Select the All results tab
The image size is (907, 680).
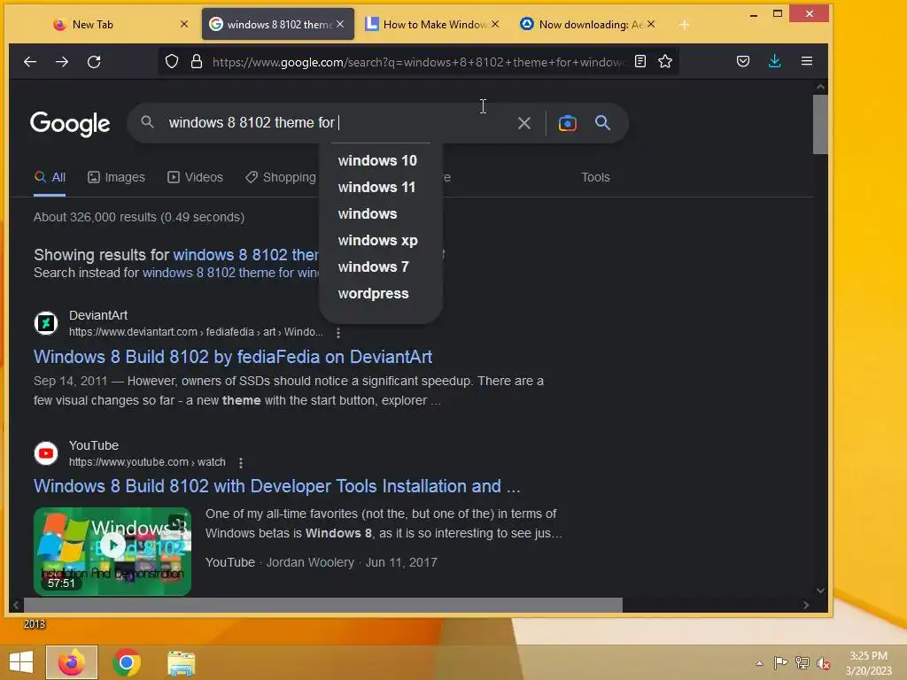(x=50, y=177)
